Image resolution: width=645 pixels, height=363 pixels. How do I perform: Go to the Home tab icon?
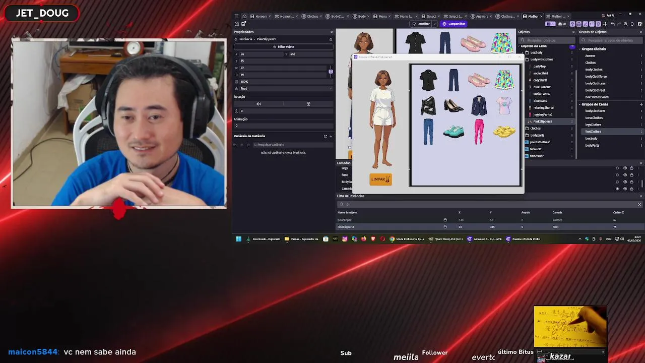[x=244, y=16]
